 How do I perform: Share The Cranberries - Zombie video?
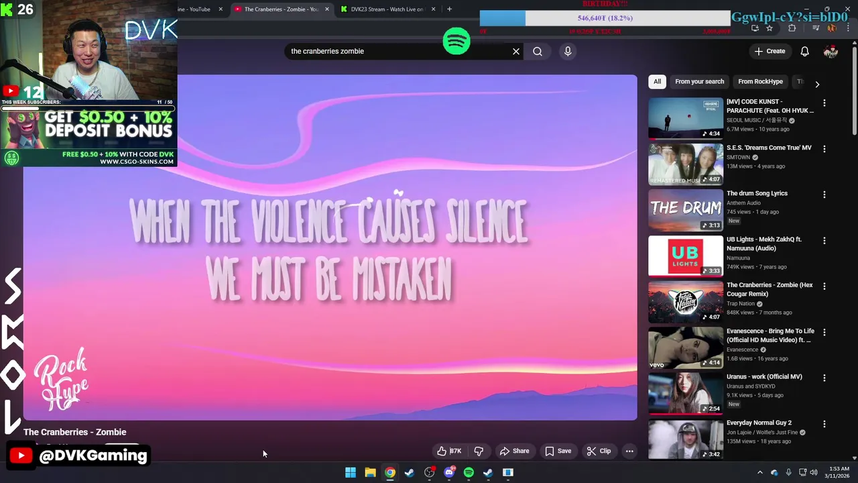pos(515,451)
